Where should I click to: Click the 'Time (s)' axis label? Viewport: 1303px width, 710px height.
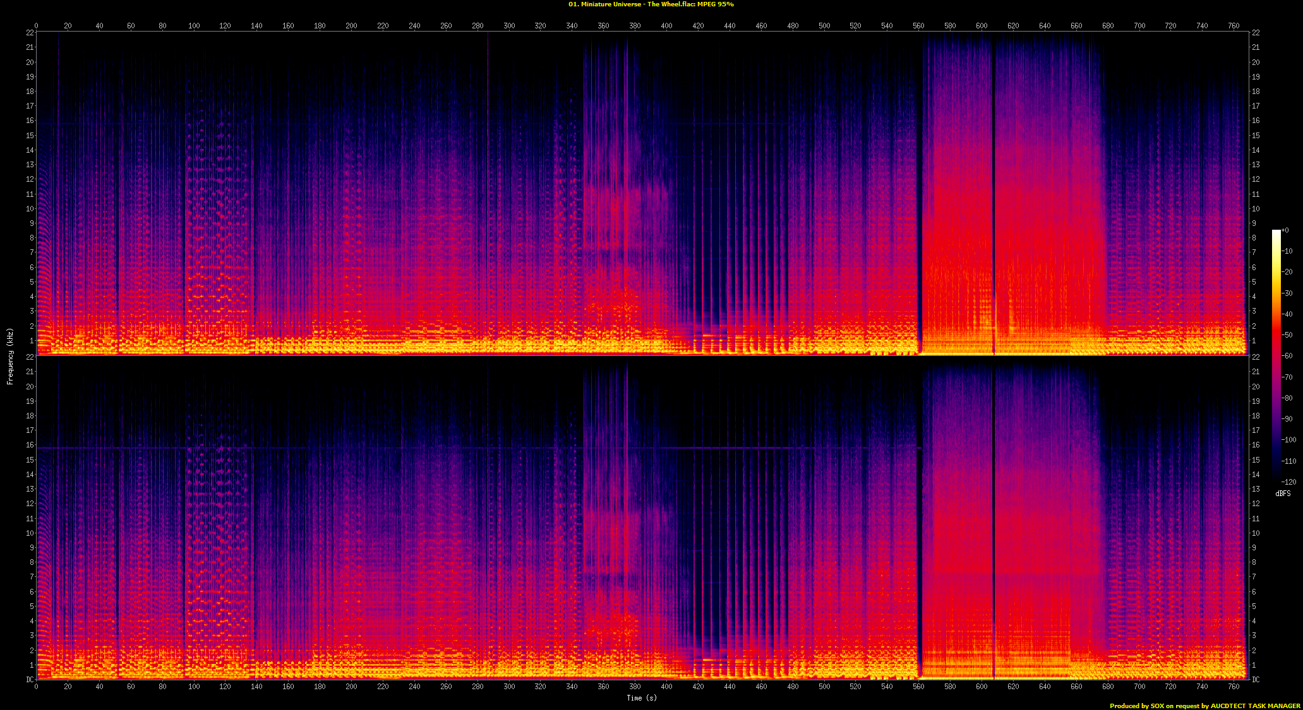(x=641, y=697)
